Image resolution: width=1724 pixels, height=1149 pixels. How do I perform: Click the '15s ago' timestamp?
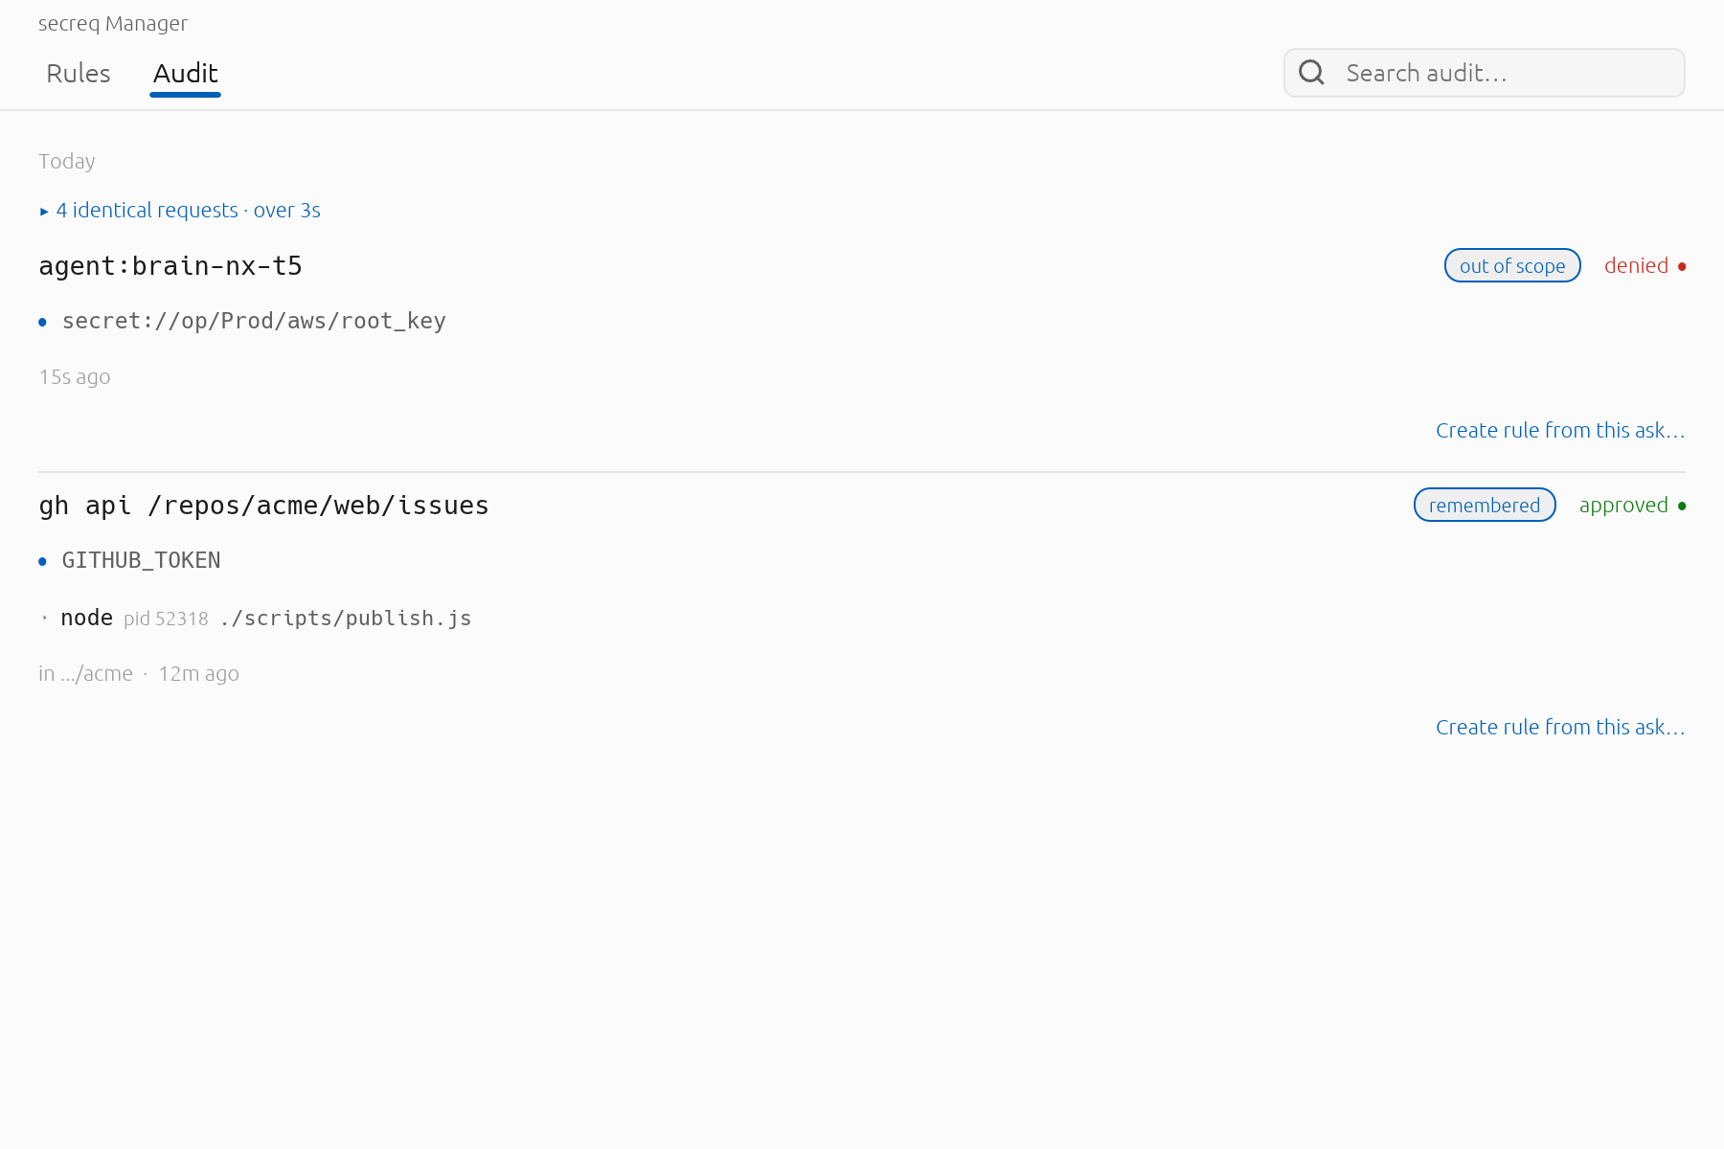coord(75,377)
